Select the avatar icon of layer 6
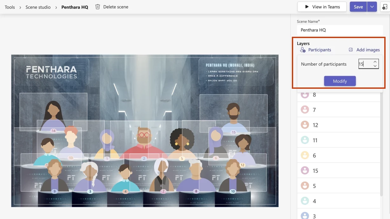The width and height of the screenshot is (390, 219). pyautogui.click(x=305, y=155)
